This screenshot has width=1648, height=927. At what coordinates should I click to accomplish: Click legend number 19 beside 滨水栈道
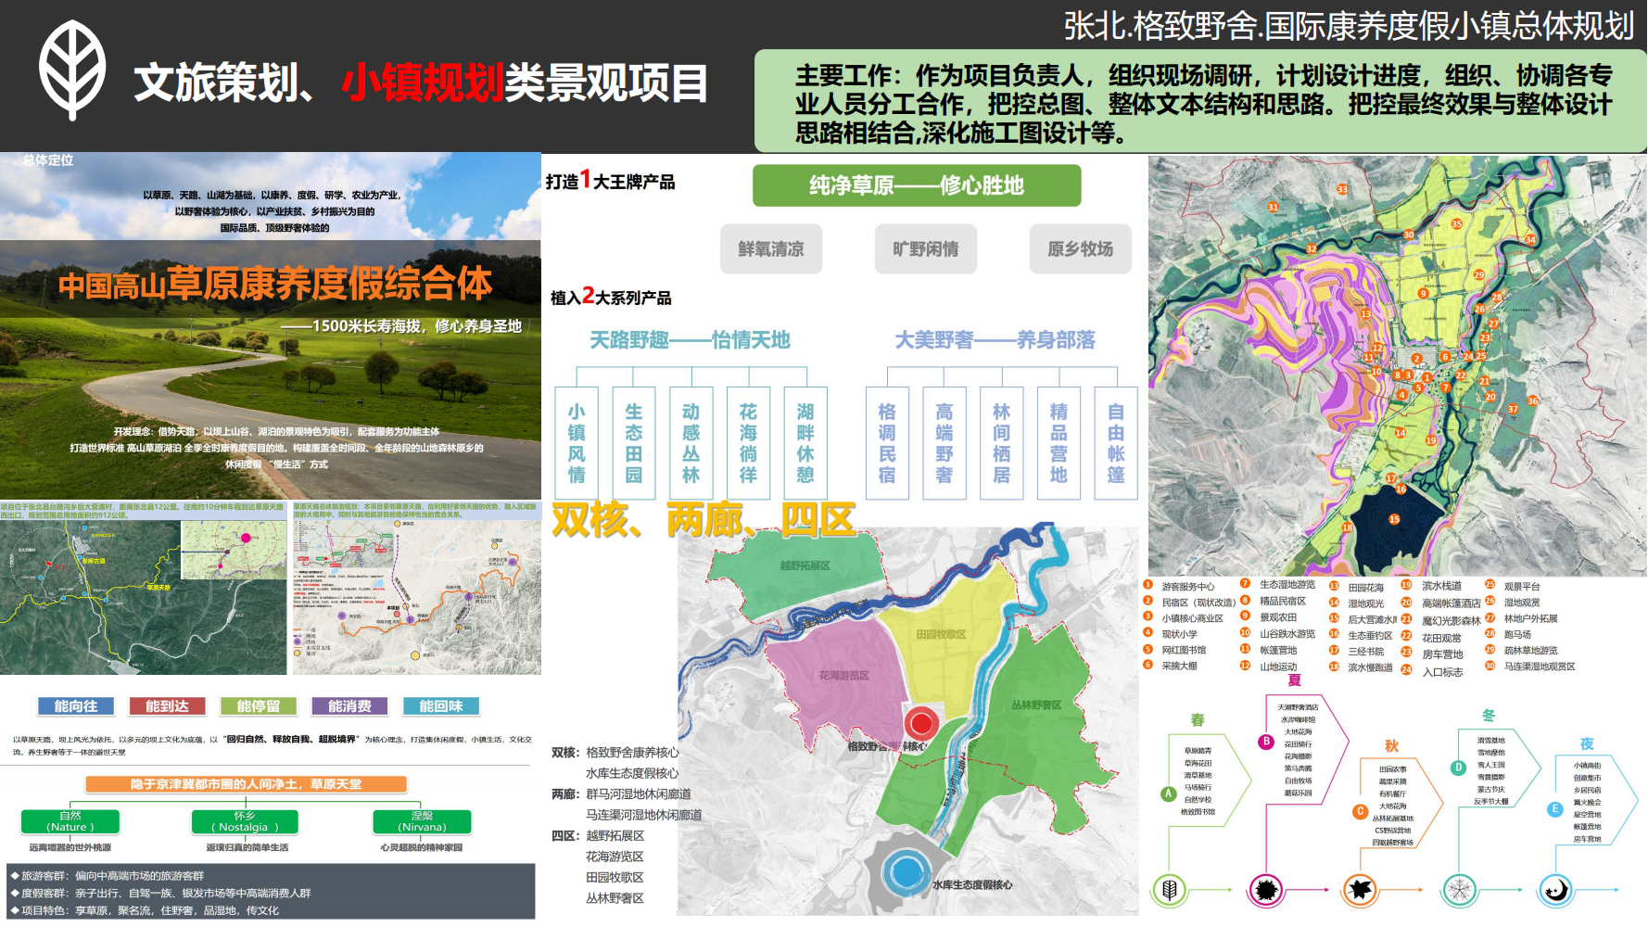click(x=1406, y=585)
